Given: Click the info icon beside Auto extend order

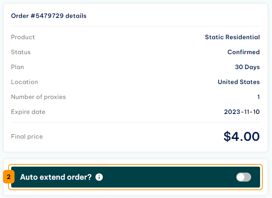Looking at the screenshot, I should (x=99, y=177).
